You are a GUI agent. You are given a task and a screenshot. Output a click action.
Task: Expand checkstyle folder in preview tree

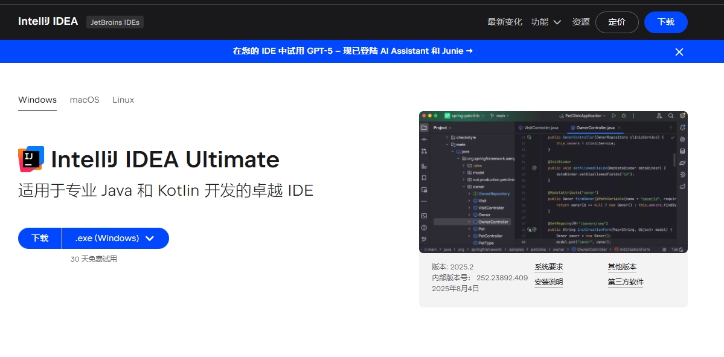coord(447,138)
